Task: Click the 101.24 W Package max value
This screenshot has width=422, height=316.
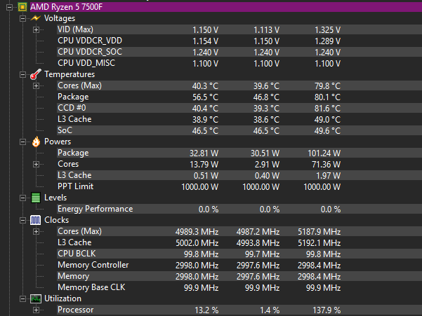Action: tap(324, 153)
